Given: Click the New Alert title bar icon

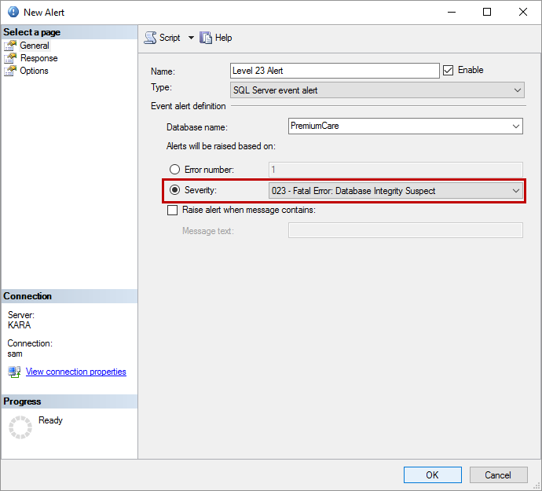Looking at the screenshot, I should [13, 12].
